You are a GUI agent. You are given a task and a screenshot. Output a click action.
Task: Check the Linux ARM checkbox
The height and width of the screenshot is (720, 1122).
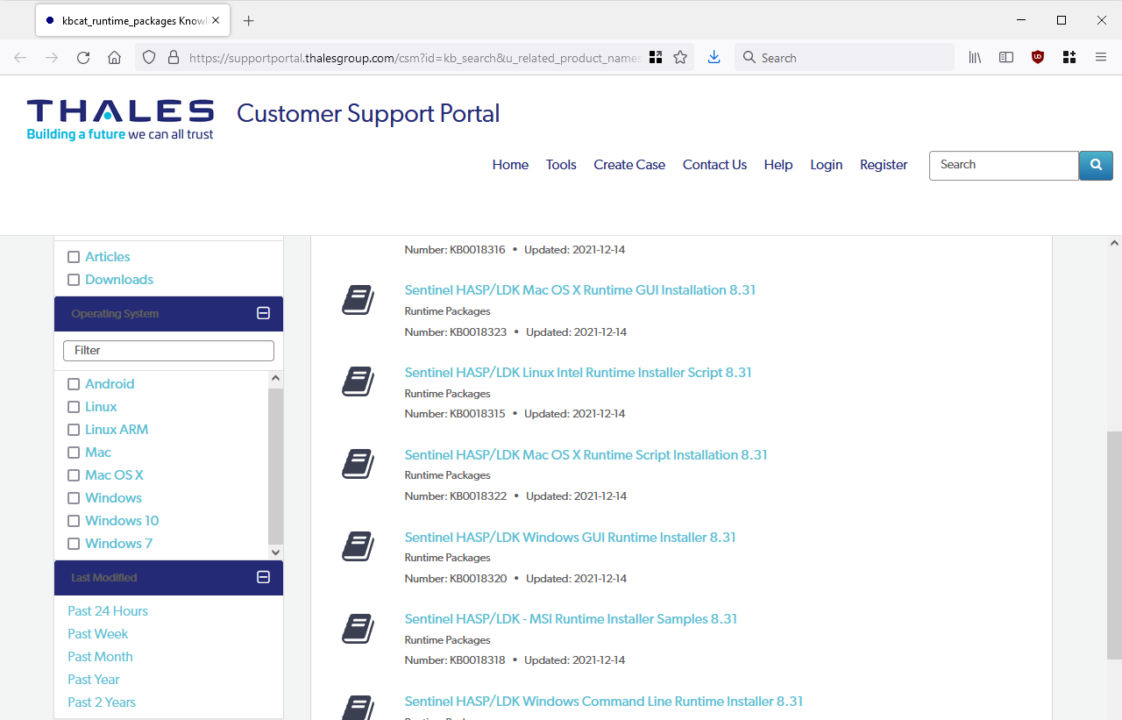(x=74, y=430)
